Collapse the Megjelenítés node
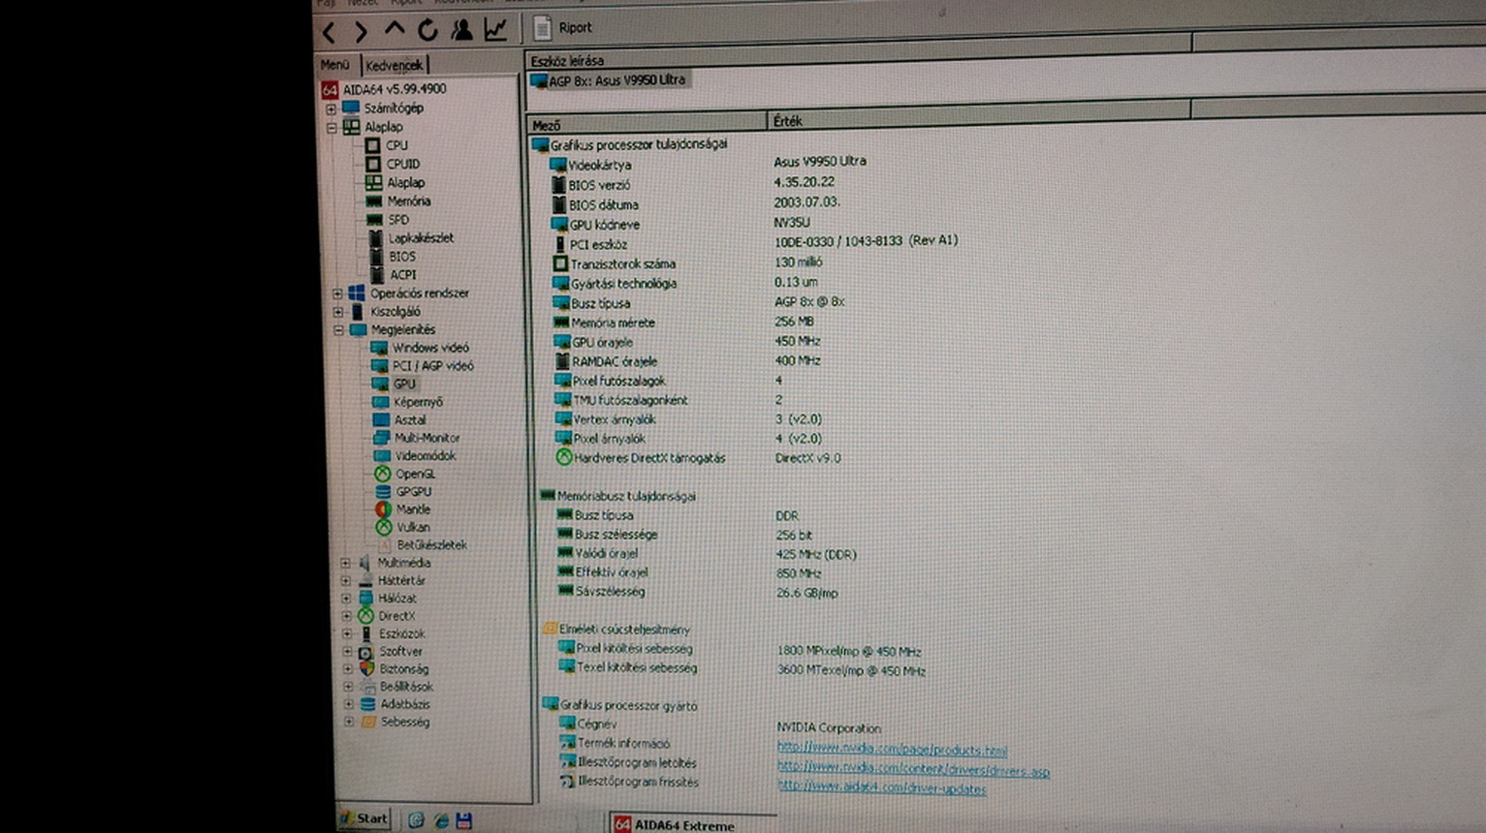1486x833 pixels. (x=339, y=330)
